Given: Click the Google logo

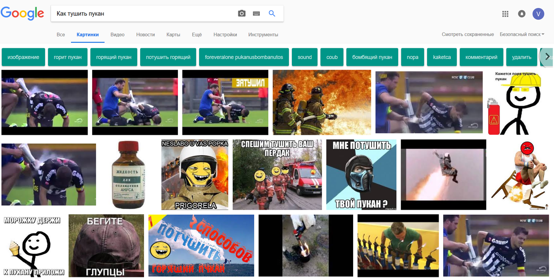Looking at the screenshot, I should pyautogui.click(x=23, y=14).
